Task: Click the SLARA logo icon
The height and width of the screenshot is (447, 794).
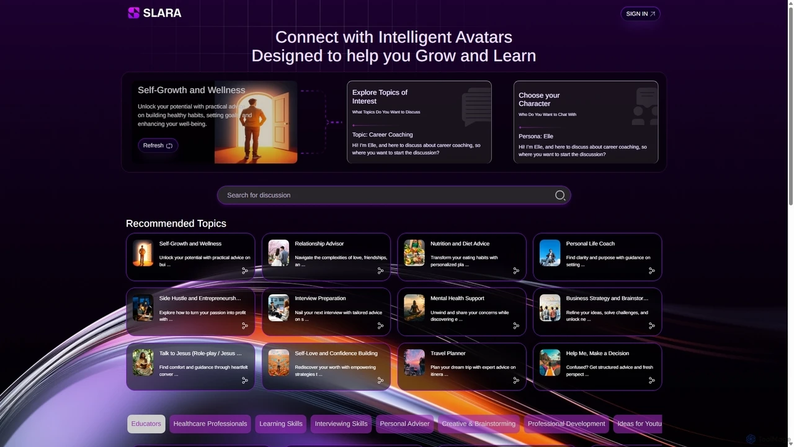Action: click(133, 13)
